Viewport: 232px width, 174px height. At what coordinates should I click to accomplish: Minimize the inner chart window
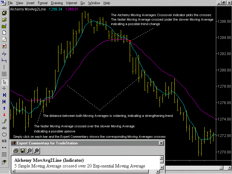pos(219,3)
